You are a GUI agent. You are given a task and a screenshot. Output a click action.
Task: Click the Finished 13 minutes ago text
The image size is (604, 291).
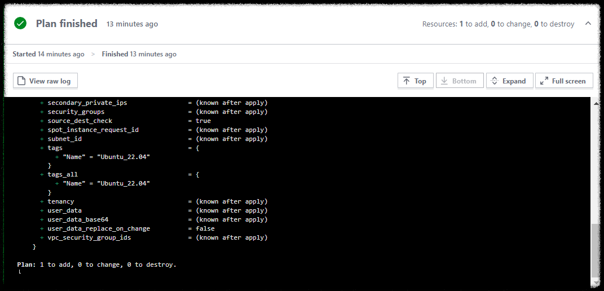click(x=139, y=54)
